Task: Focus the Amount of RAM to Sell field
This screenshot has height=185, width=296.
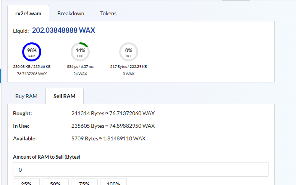Action: (x=141, y=169)
